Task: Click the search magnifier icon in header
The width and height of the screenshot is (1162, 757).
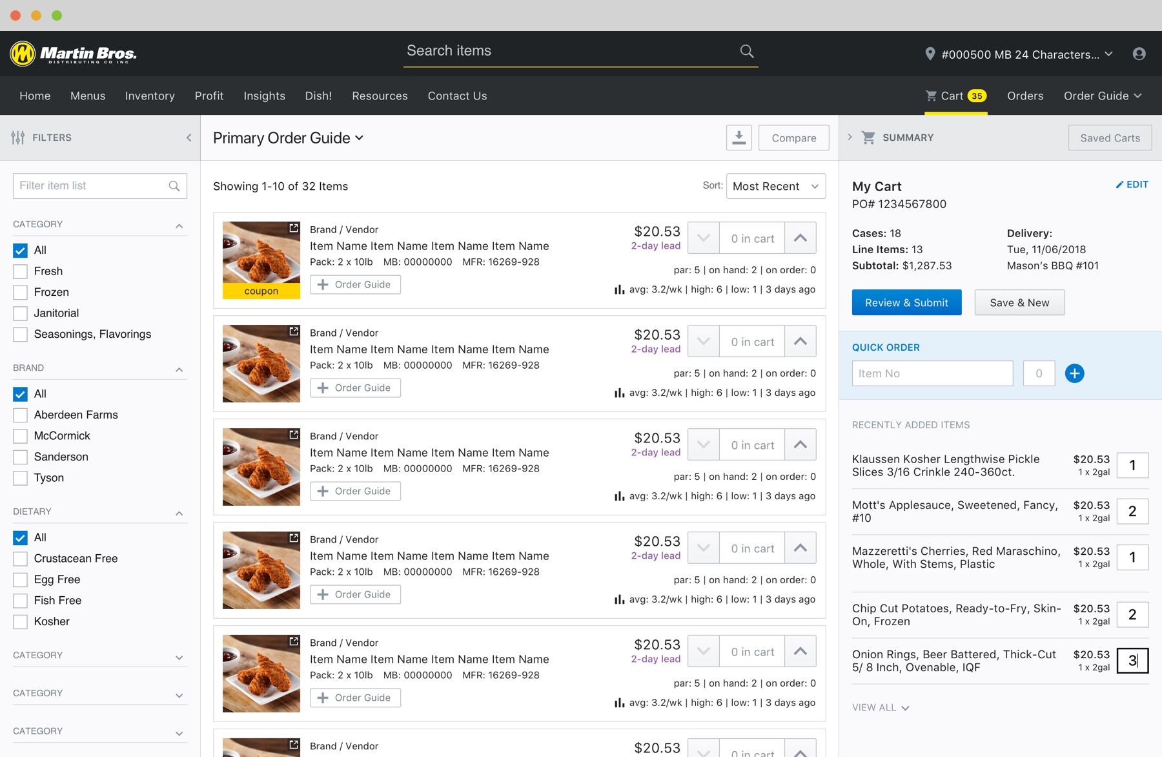Action: point(747,51)
